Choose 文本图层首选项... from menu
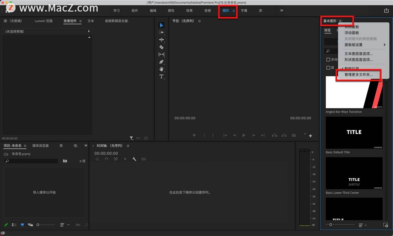Image resolution: width=393 pixels, height=236 pixels. pyautogui.click(x=358, y=54)
